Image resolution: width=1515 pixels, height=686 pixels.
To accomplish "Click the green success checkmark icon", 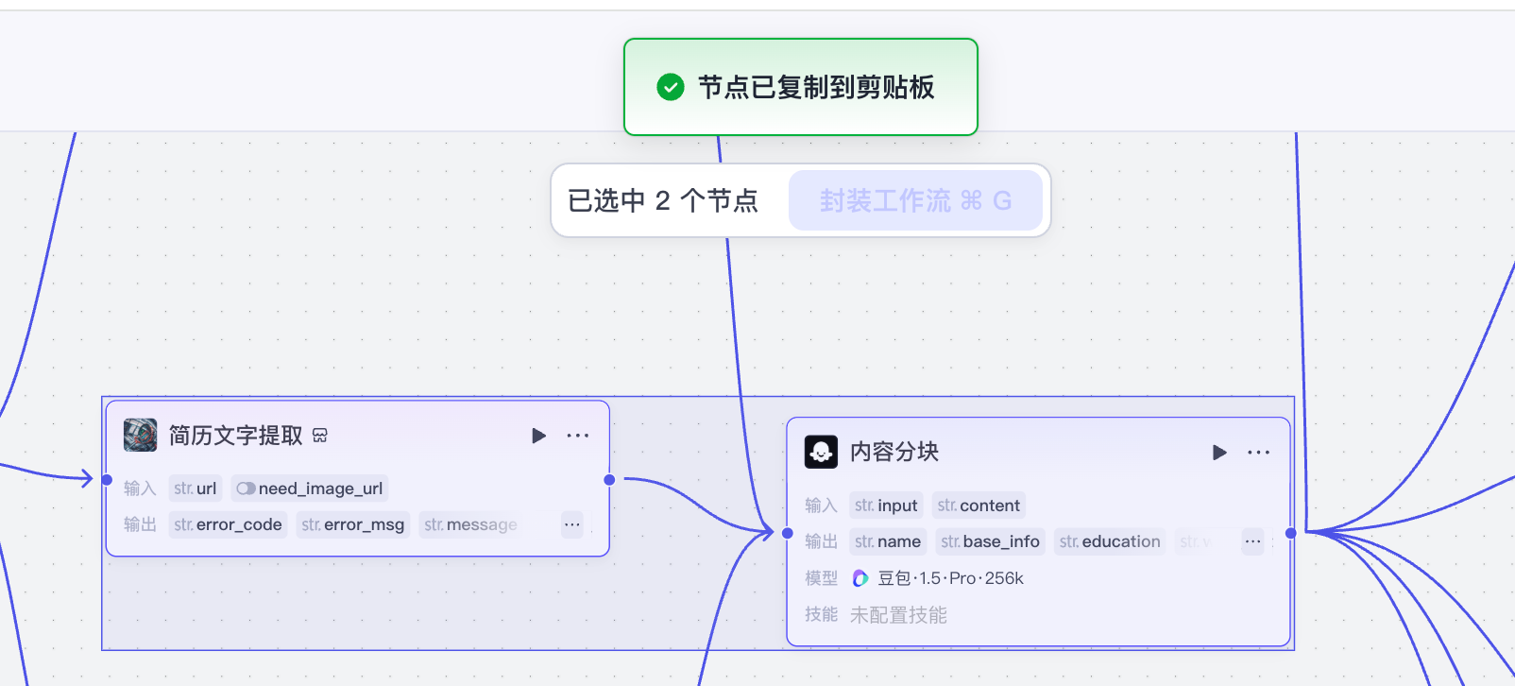I will pyautogui.click(x=671, y=87).
